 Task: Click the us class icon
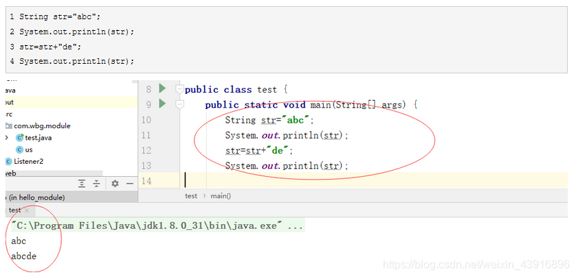20,149
